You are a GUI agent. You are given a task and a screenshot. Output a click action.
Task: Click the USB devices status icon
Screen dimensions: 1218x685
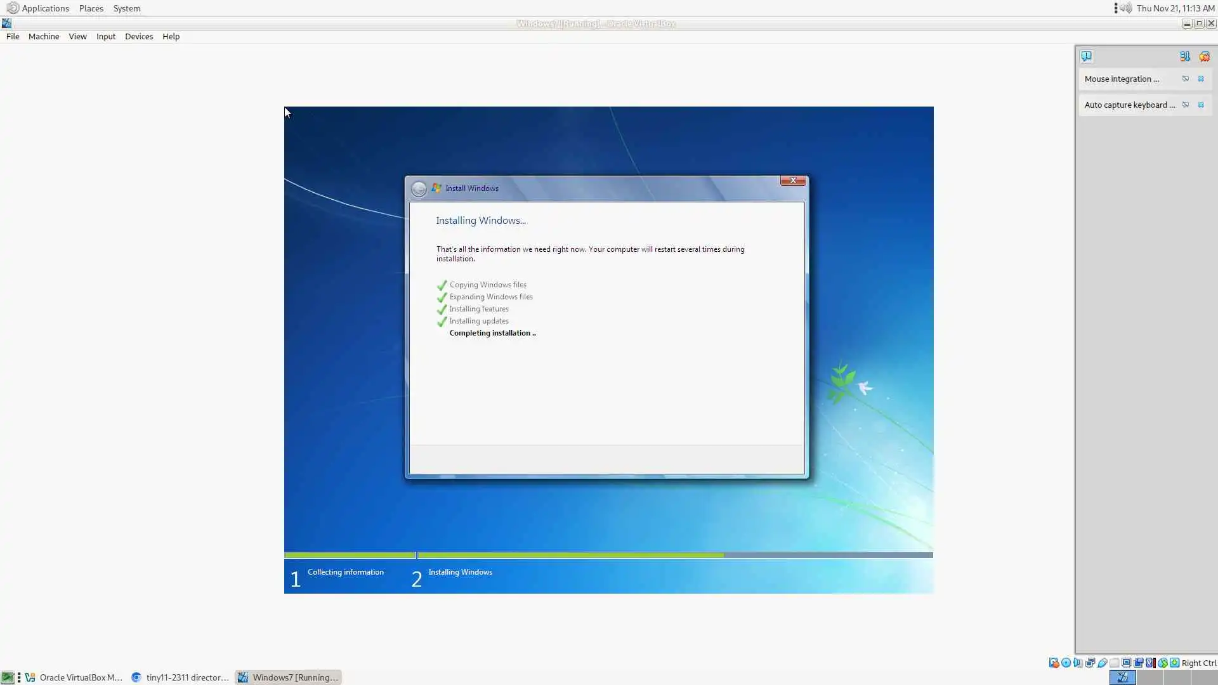[x=1102, y=663]
